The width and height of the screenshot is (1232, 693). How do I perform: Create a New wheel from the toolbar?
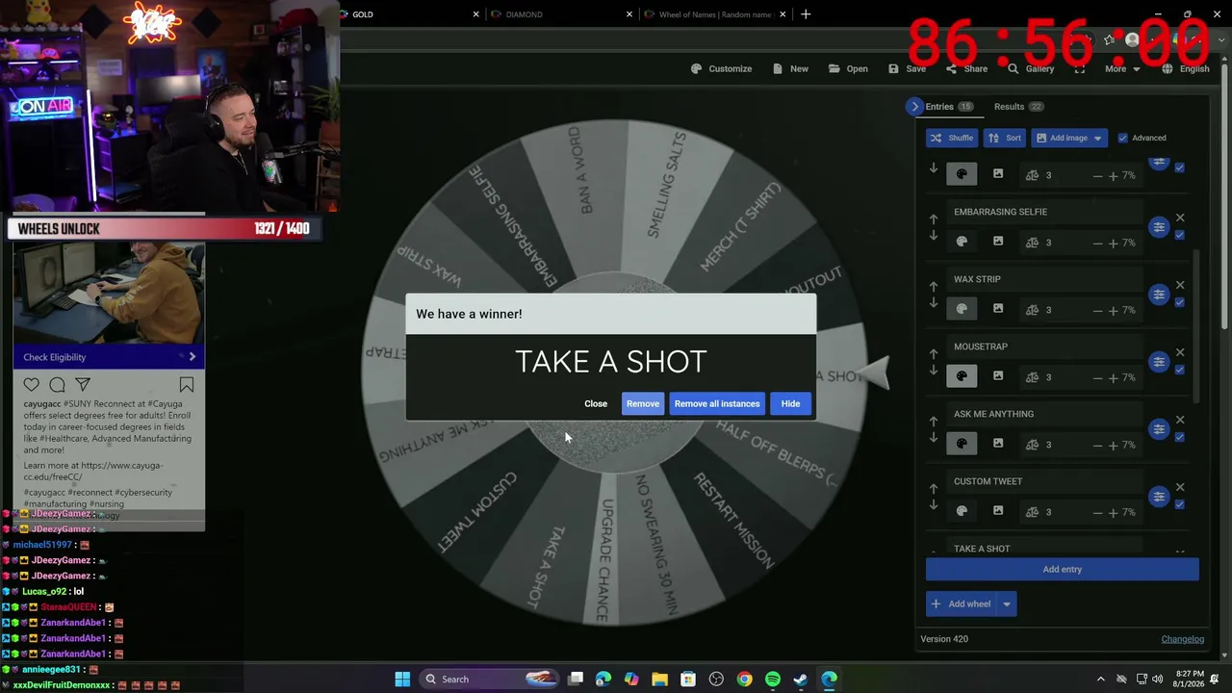pos(790,68)
